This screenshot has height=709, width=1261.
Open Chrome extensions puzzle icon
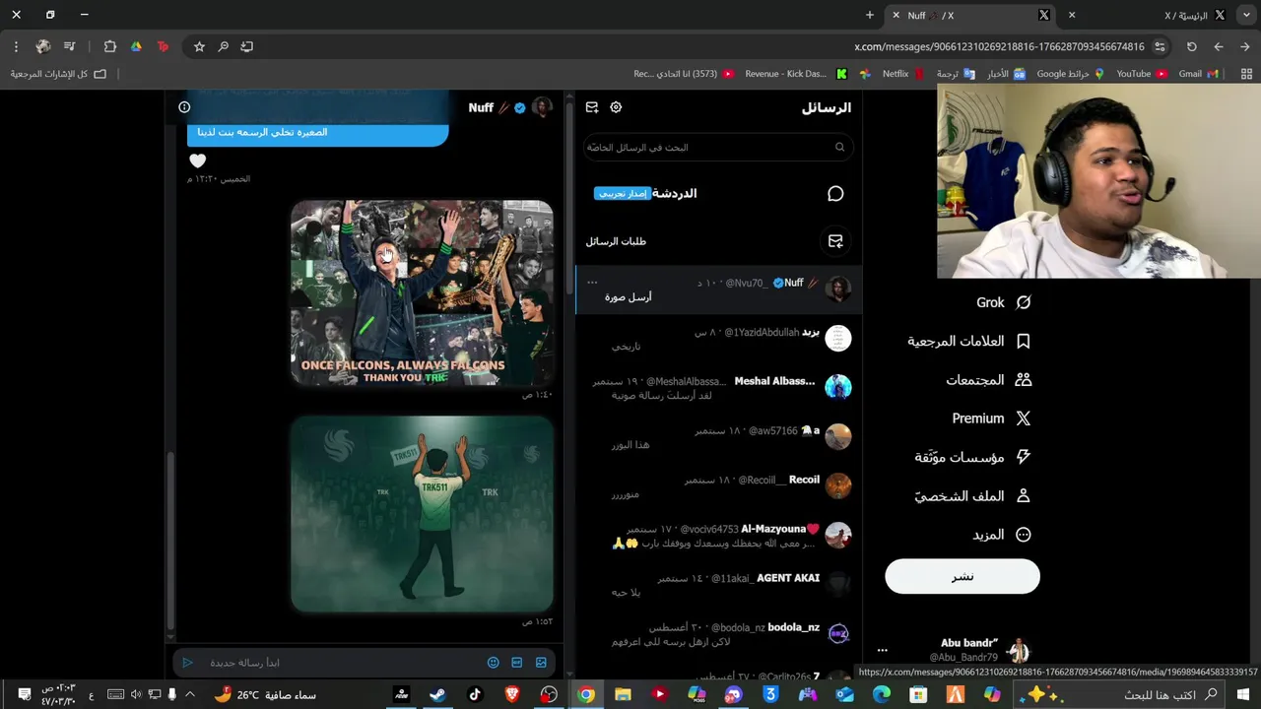109,46
